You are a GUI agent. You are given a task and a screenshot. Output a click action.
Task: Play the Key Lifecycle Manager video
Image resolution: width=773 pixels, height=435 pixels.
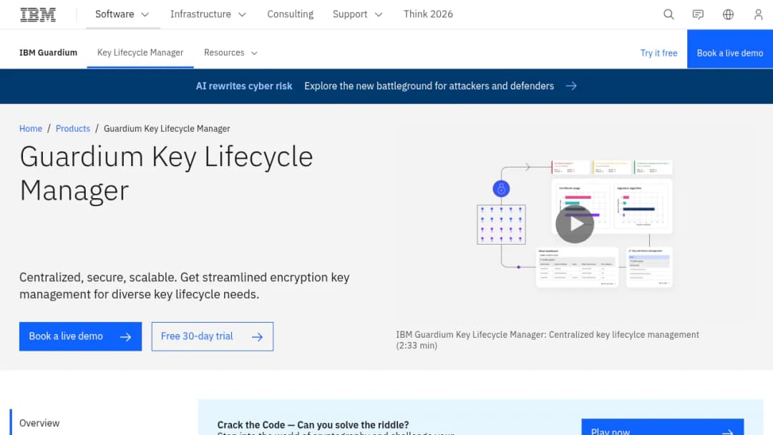pyautogui.click(x=575, y=224)
